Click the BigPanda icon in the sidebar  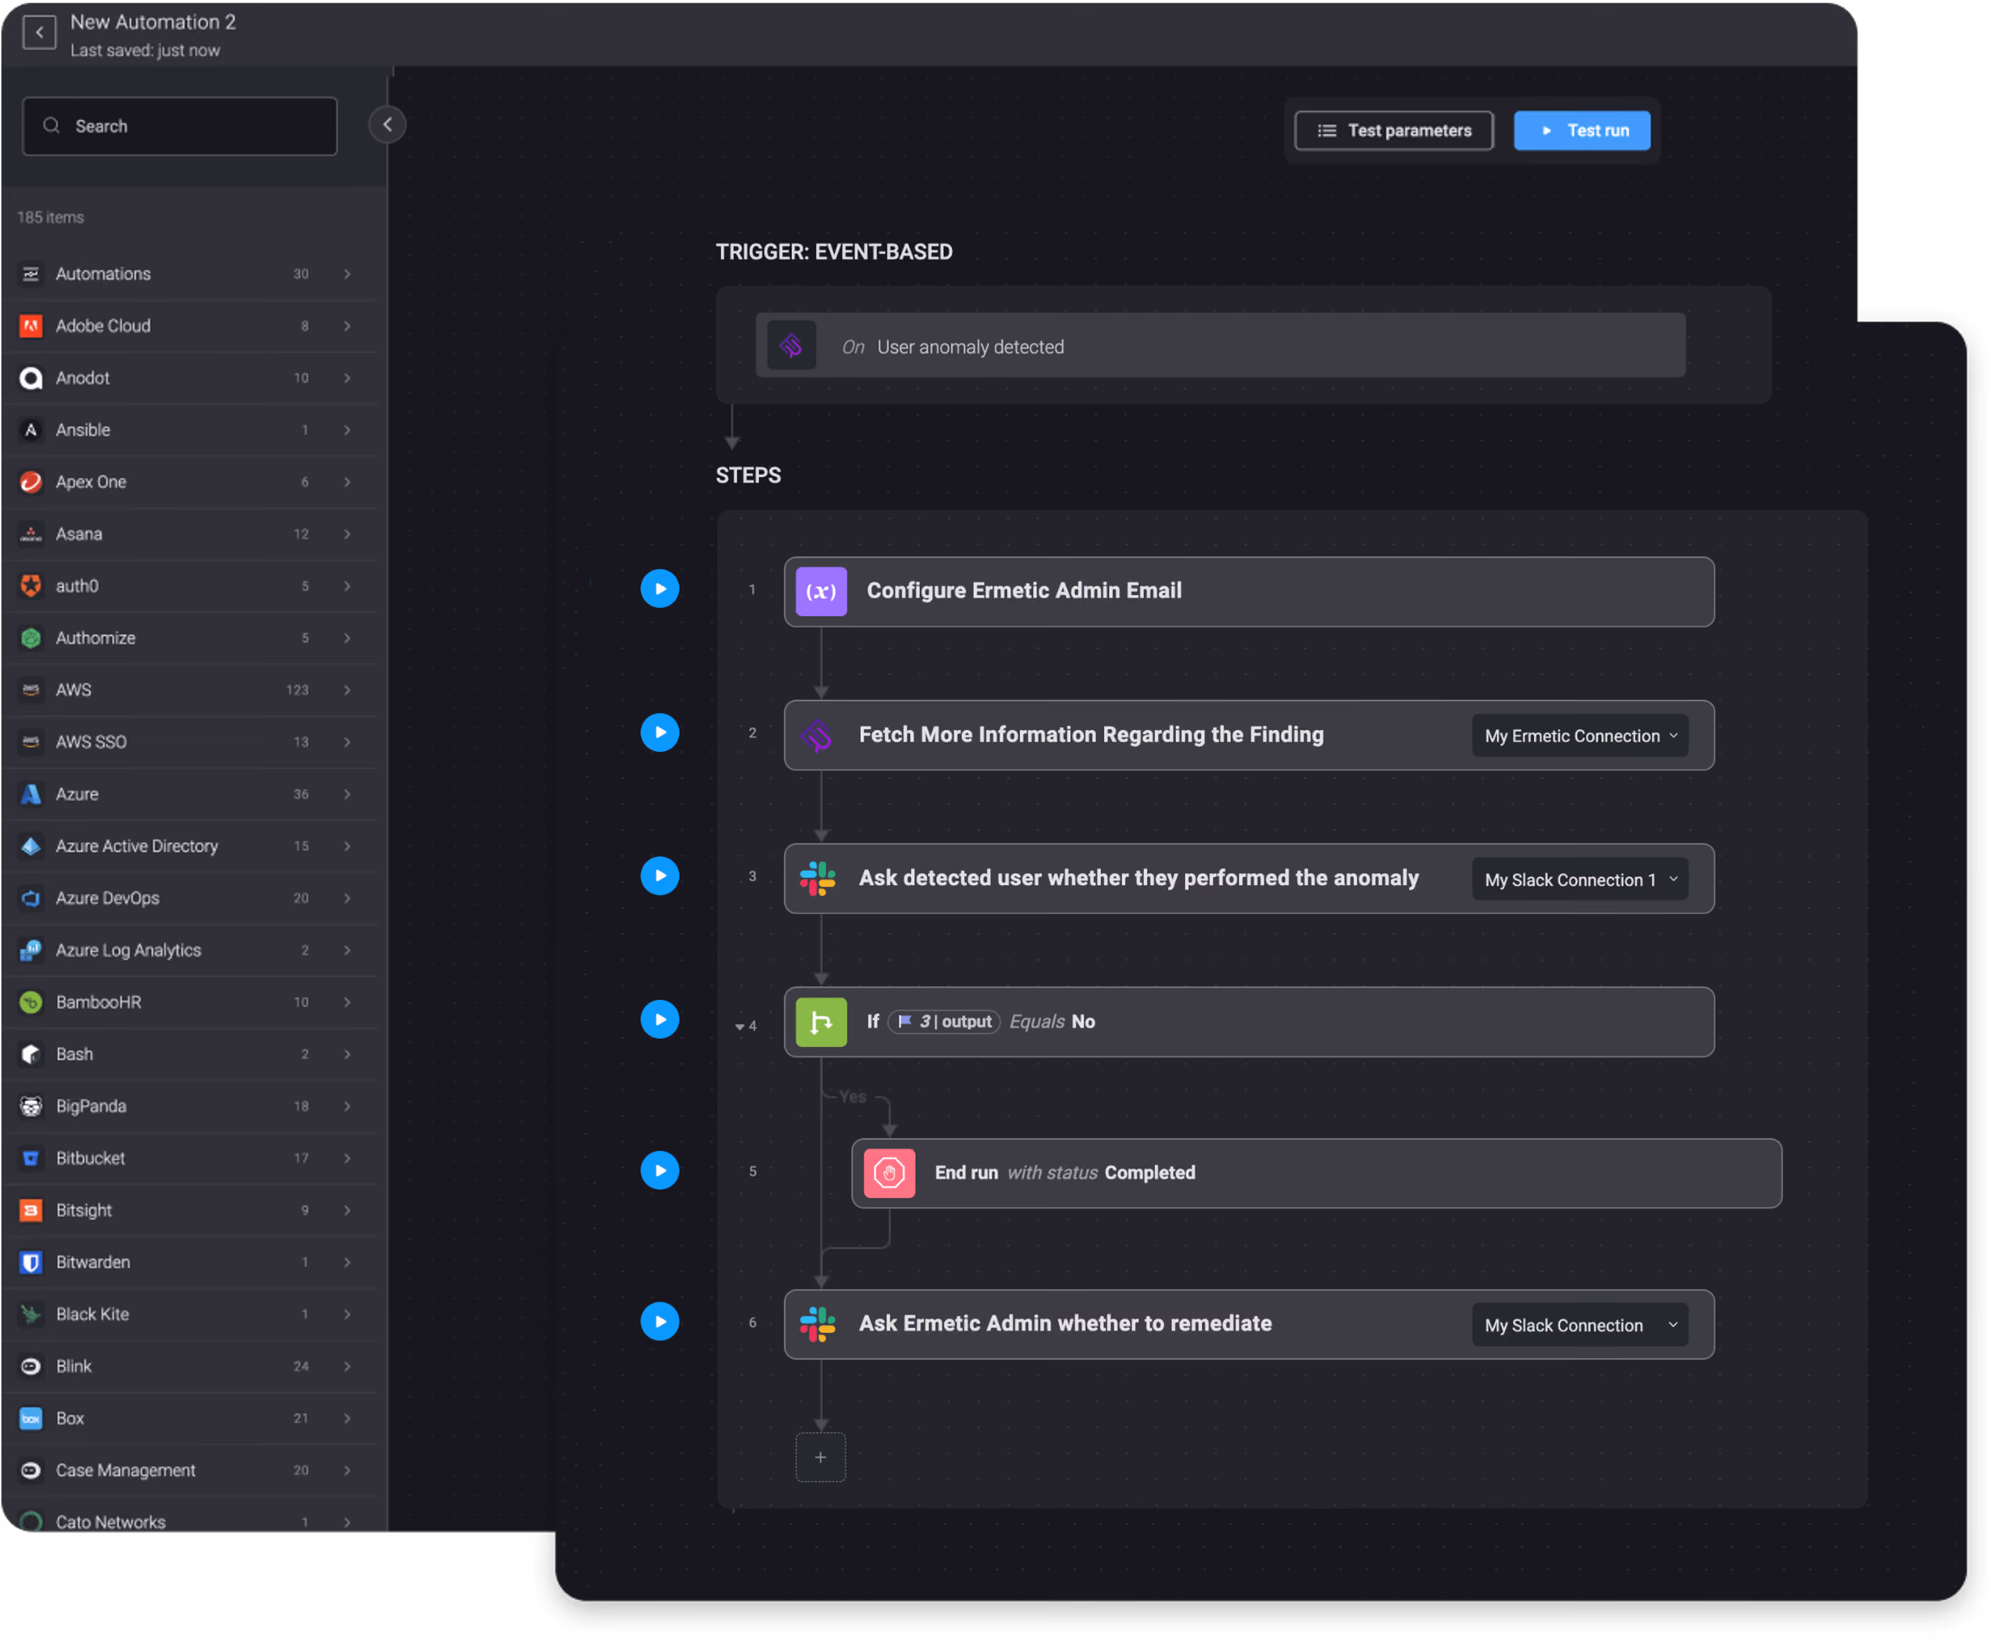tap(31, 1106)
